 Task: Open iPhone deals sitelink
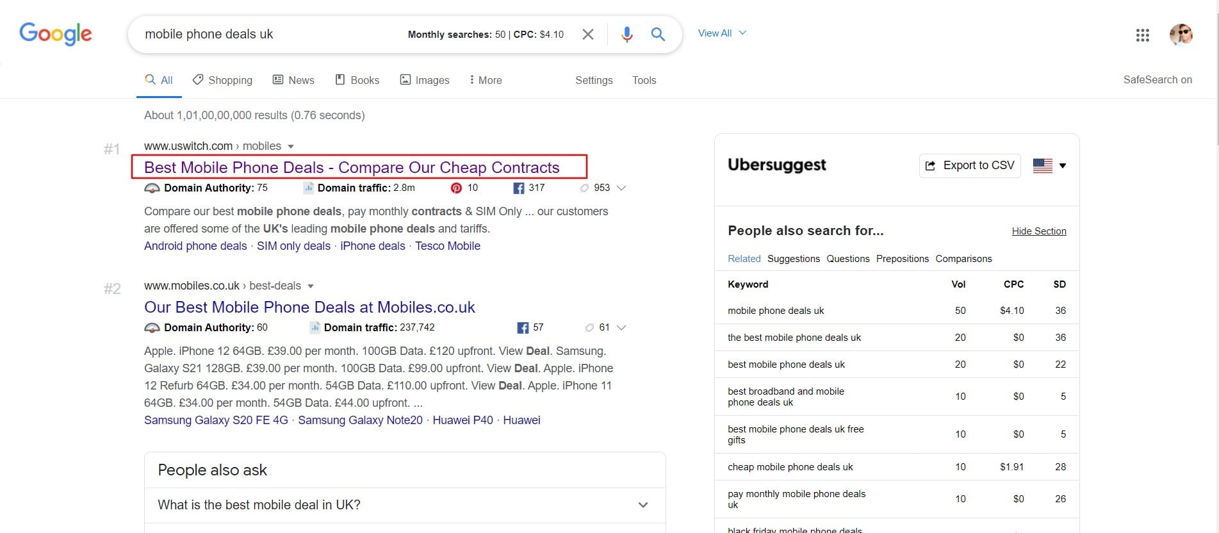[373, 246]
